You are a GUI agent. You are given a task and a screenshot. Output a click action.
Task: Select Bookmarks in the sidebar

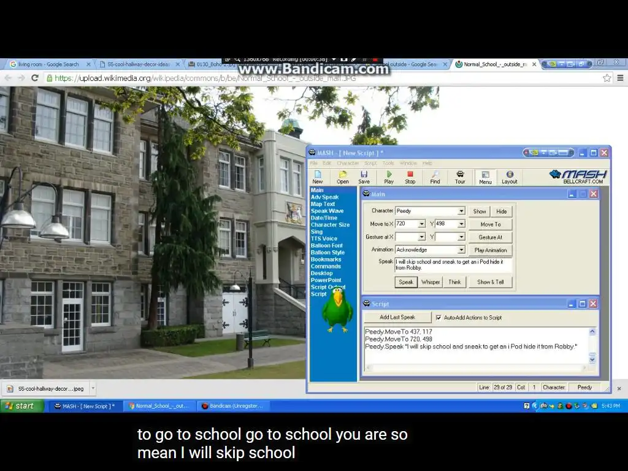pyautogui.click(x=326, y=259)
